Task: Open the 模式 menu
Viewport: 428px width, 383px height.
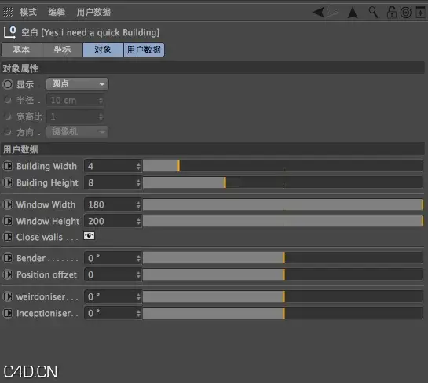Action: click(x=28, y=12)
